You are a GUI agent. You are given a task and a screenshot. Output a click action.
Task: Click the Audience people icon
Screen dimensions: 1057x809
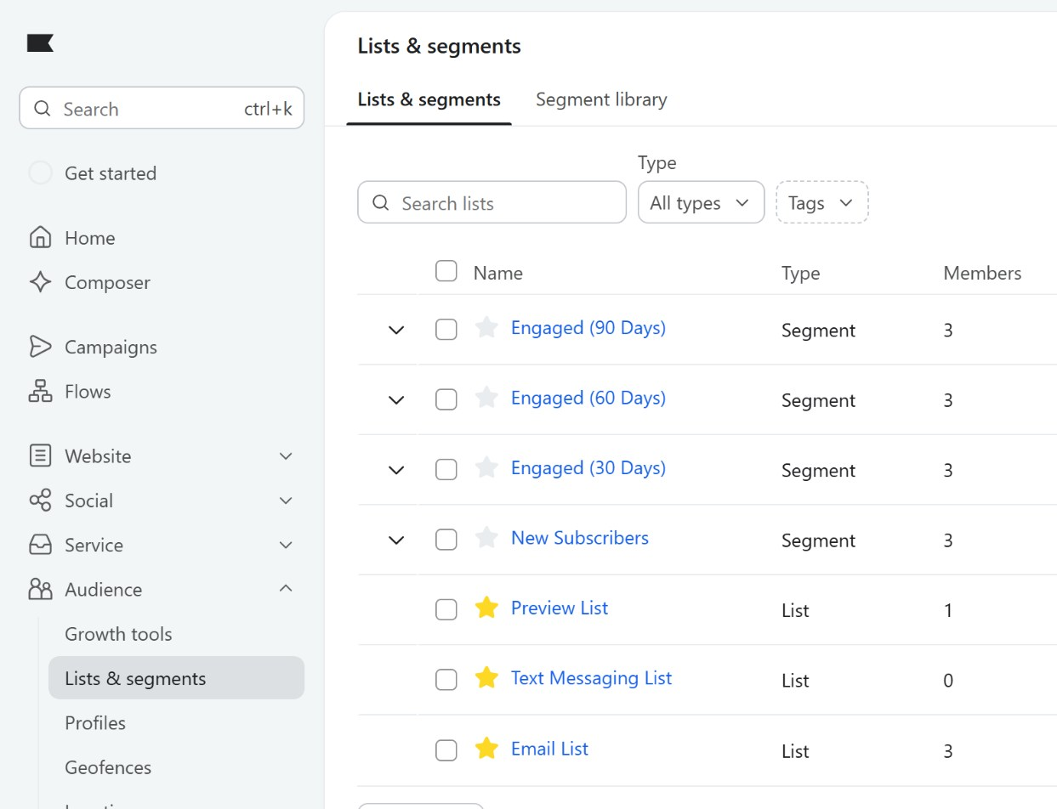[x=40, y=589]
